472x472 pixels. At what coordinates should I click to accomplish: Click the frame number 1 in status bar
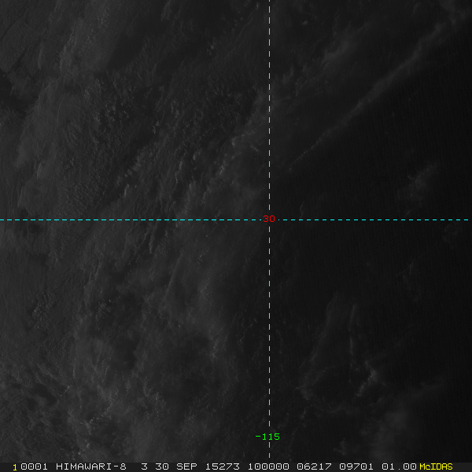tap(15, 467)
